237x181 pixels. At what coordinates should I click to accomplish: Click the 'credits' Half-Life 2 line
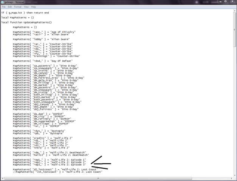coord(43,138)
